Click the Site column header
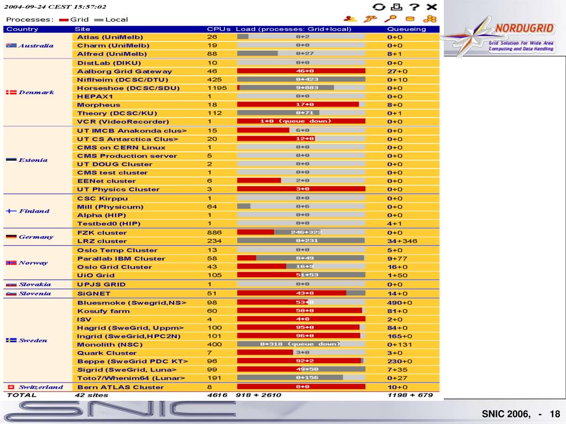This screenshot has height=424, width=566. coord(82,29)
